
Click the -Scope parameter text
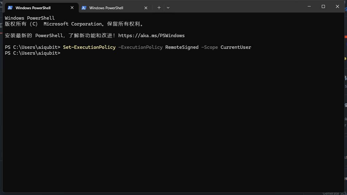tap(209, 47)
